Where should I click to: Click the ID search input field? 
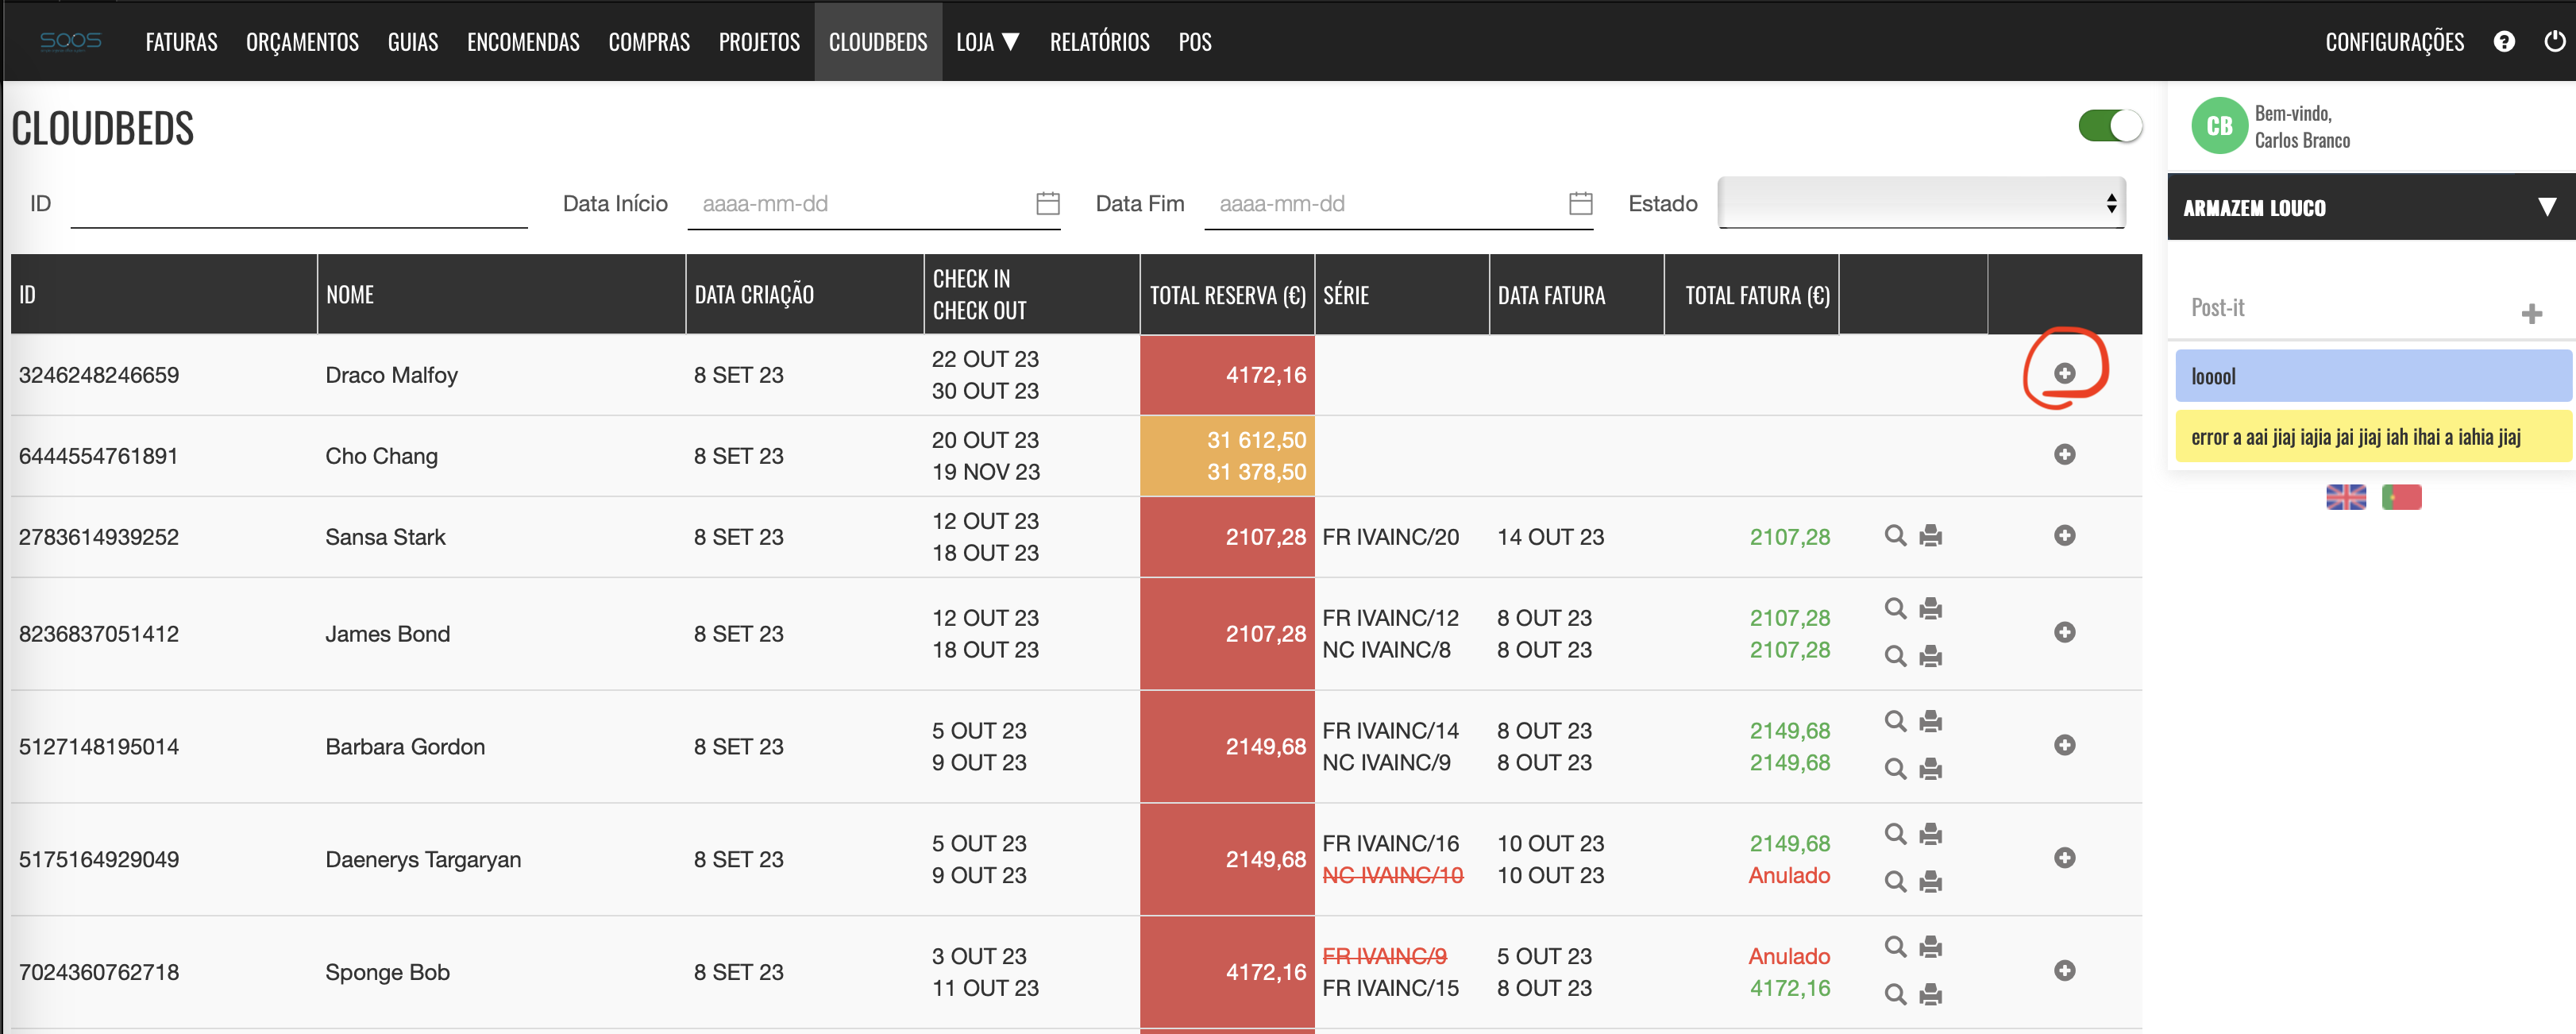[298, 204]
